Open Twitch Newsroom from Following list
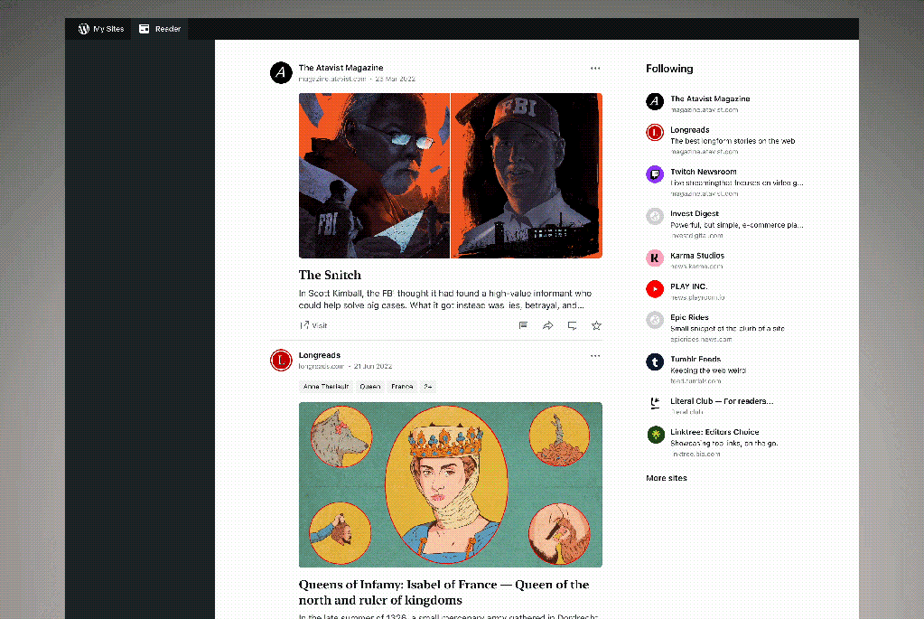This screenshot has height=619, width=924. pyautogui.click(x=703, y=172)
